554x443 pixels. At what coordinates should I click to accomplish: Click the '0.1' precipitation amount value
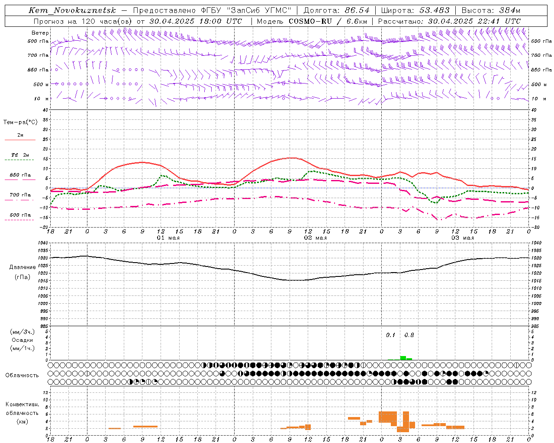391,335
